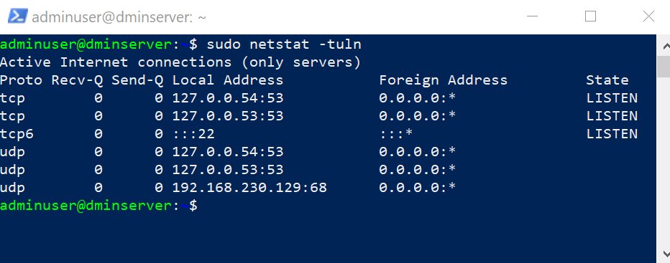Maximize the terminal window

point(590,16)
